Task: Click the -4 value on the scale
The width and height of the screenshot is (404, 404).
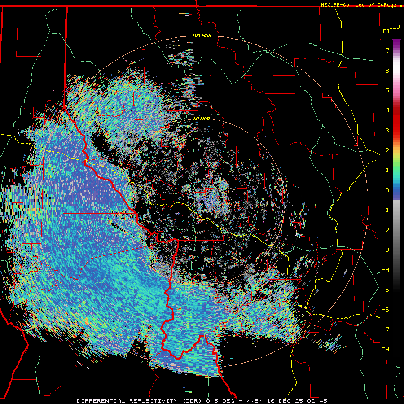Action: pyautogui.click(x=386, y=270)
